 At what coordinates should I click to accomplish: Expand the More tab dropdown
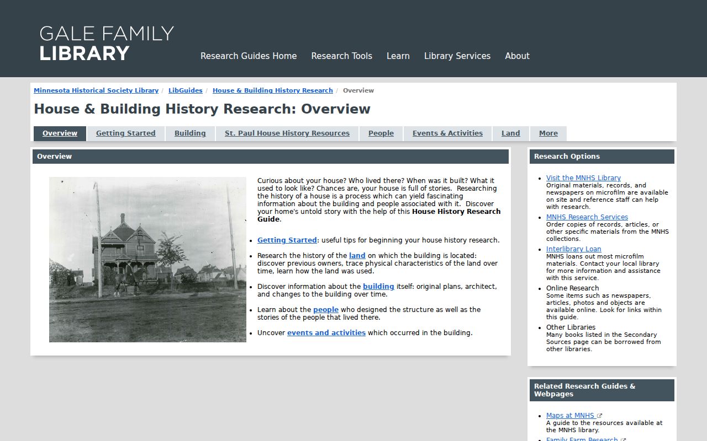(548, 133)
